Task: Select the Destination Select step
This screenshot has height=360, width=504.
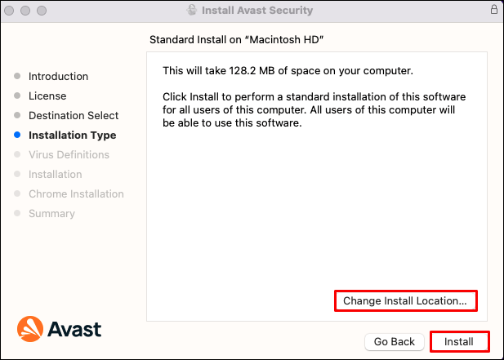Action: [x=74, y=115]
